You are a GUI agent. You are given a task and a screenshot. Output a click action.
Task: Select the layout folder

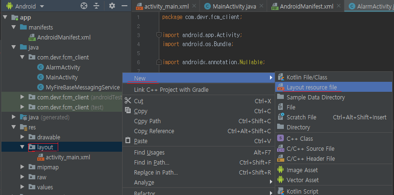[x=45, y=147]
